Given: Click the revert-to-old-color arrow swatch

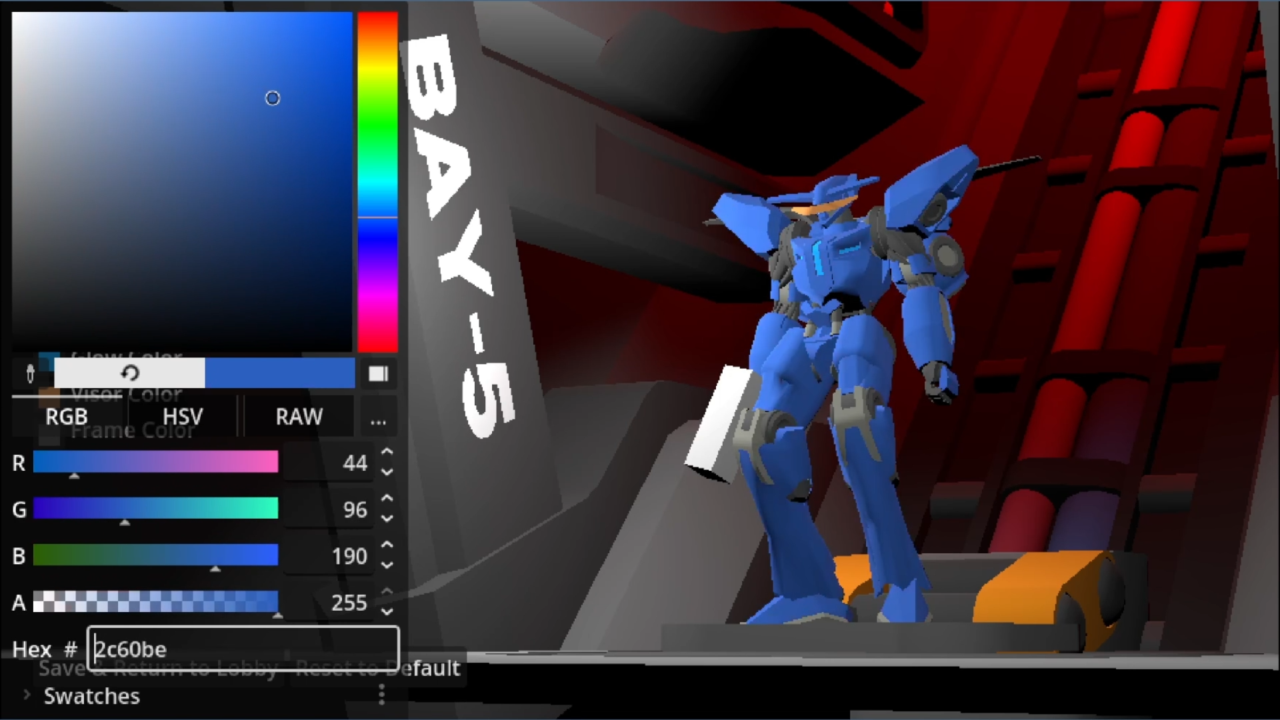Looking at the screenshot, I should click(x=129, y=373).
